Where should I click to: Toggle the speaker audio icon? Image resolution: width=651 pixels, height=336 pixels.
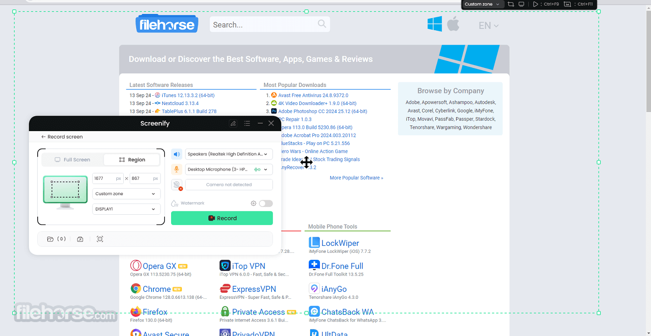177,154
